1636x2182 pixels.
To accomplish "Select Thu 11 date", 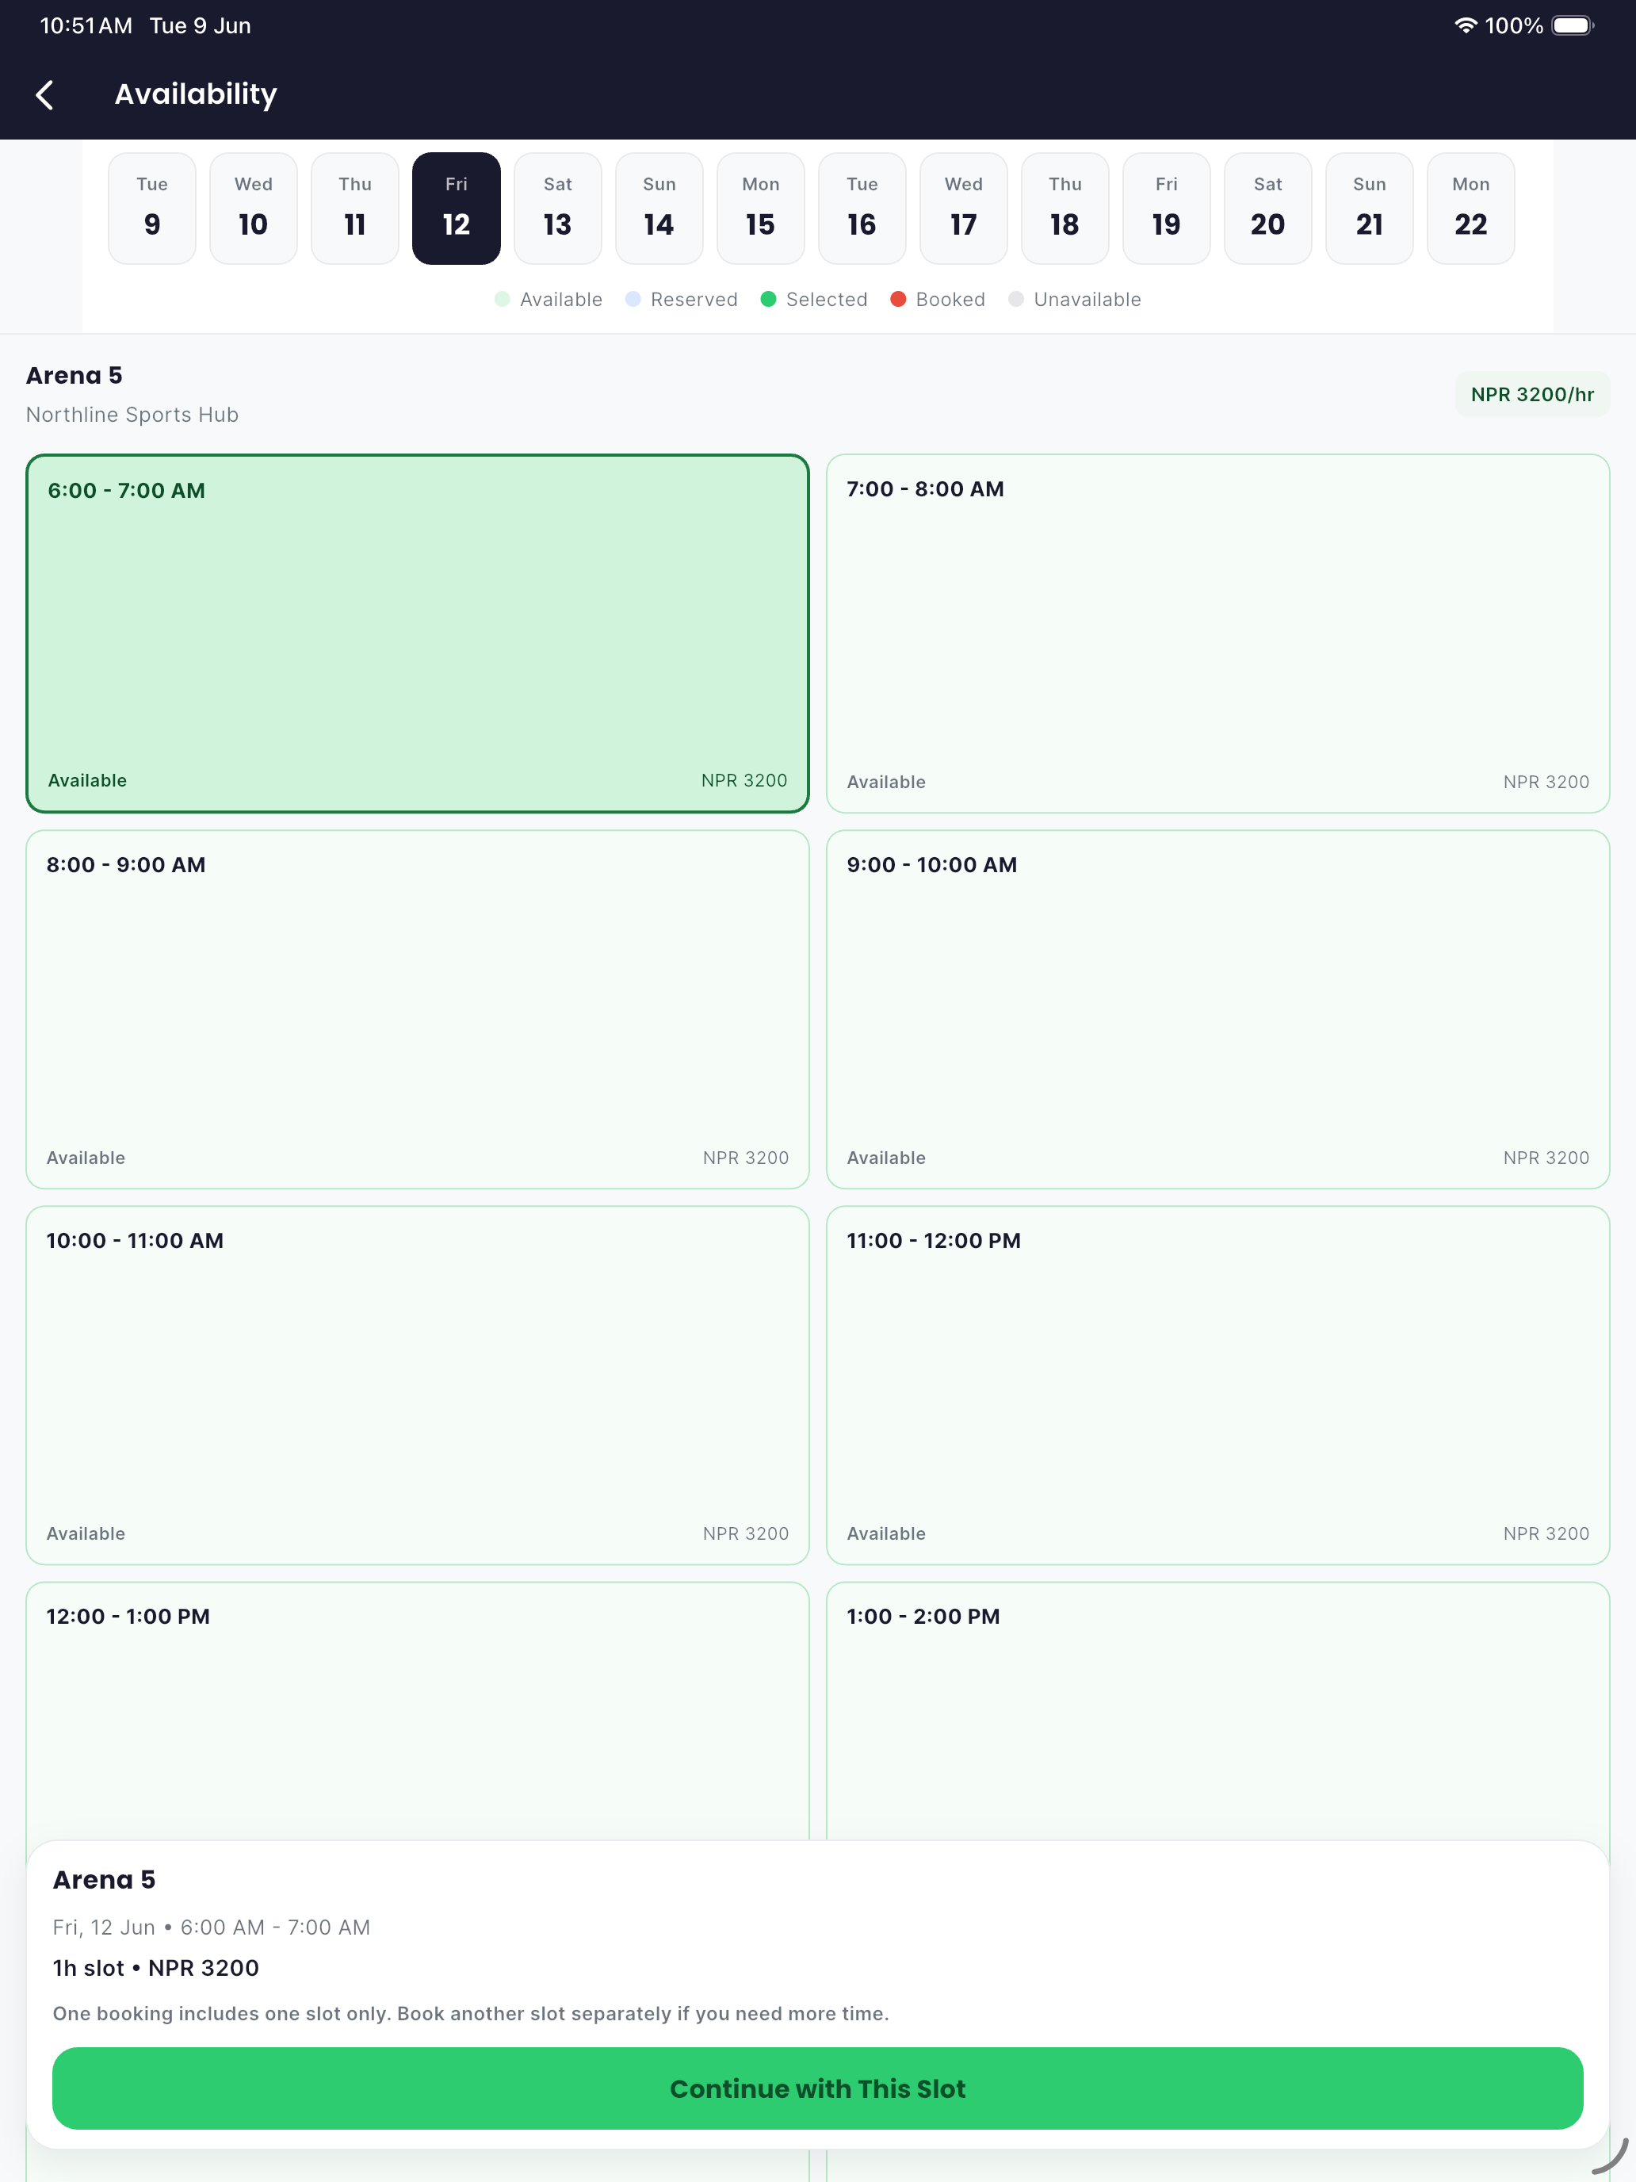I will (355, 209).
